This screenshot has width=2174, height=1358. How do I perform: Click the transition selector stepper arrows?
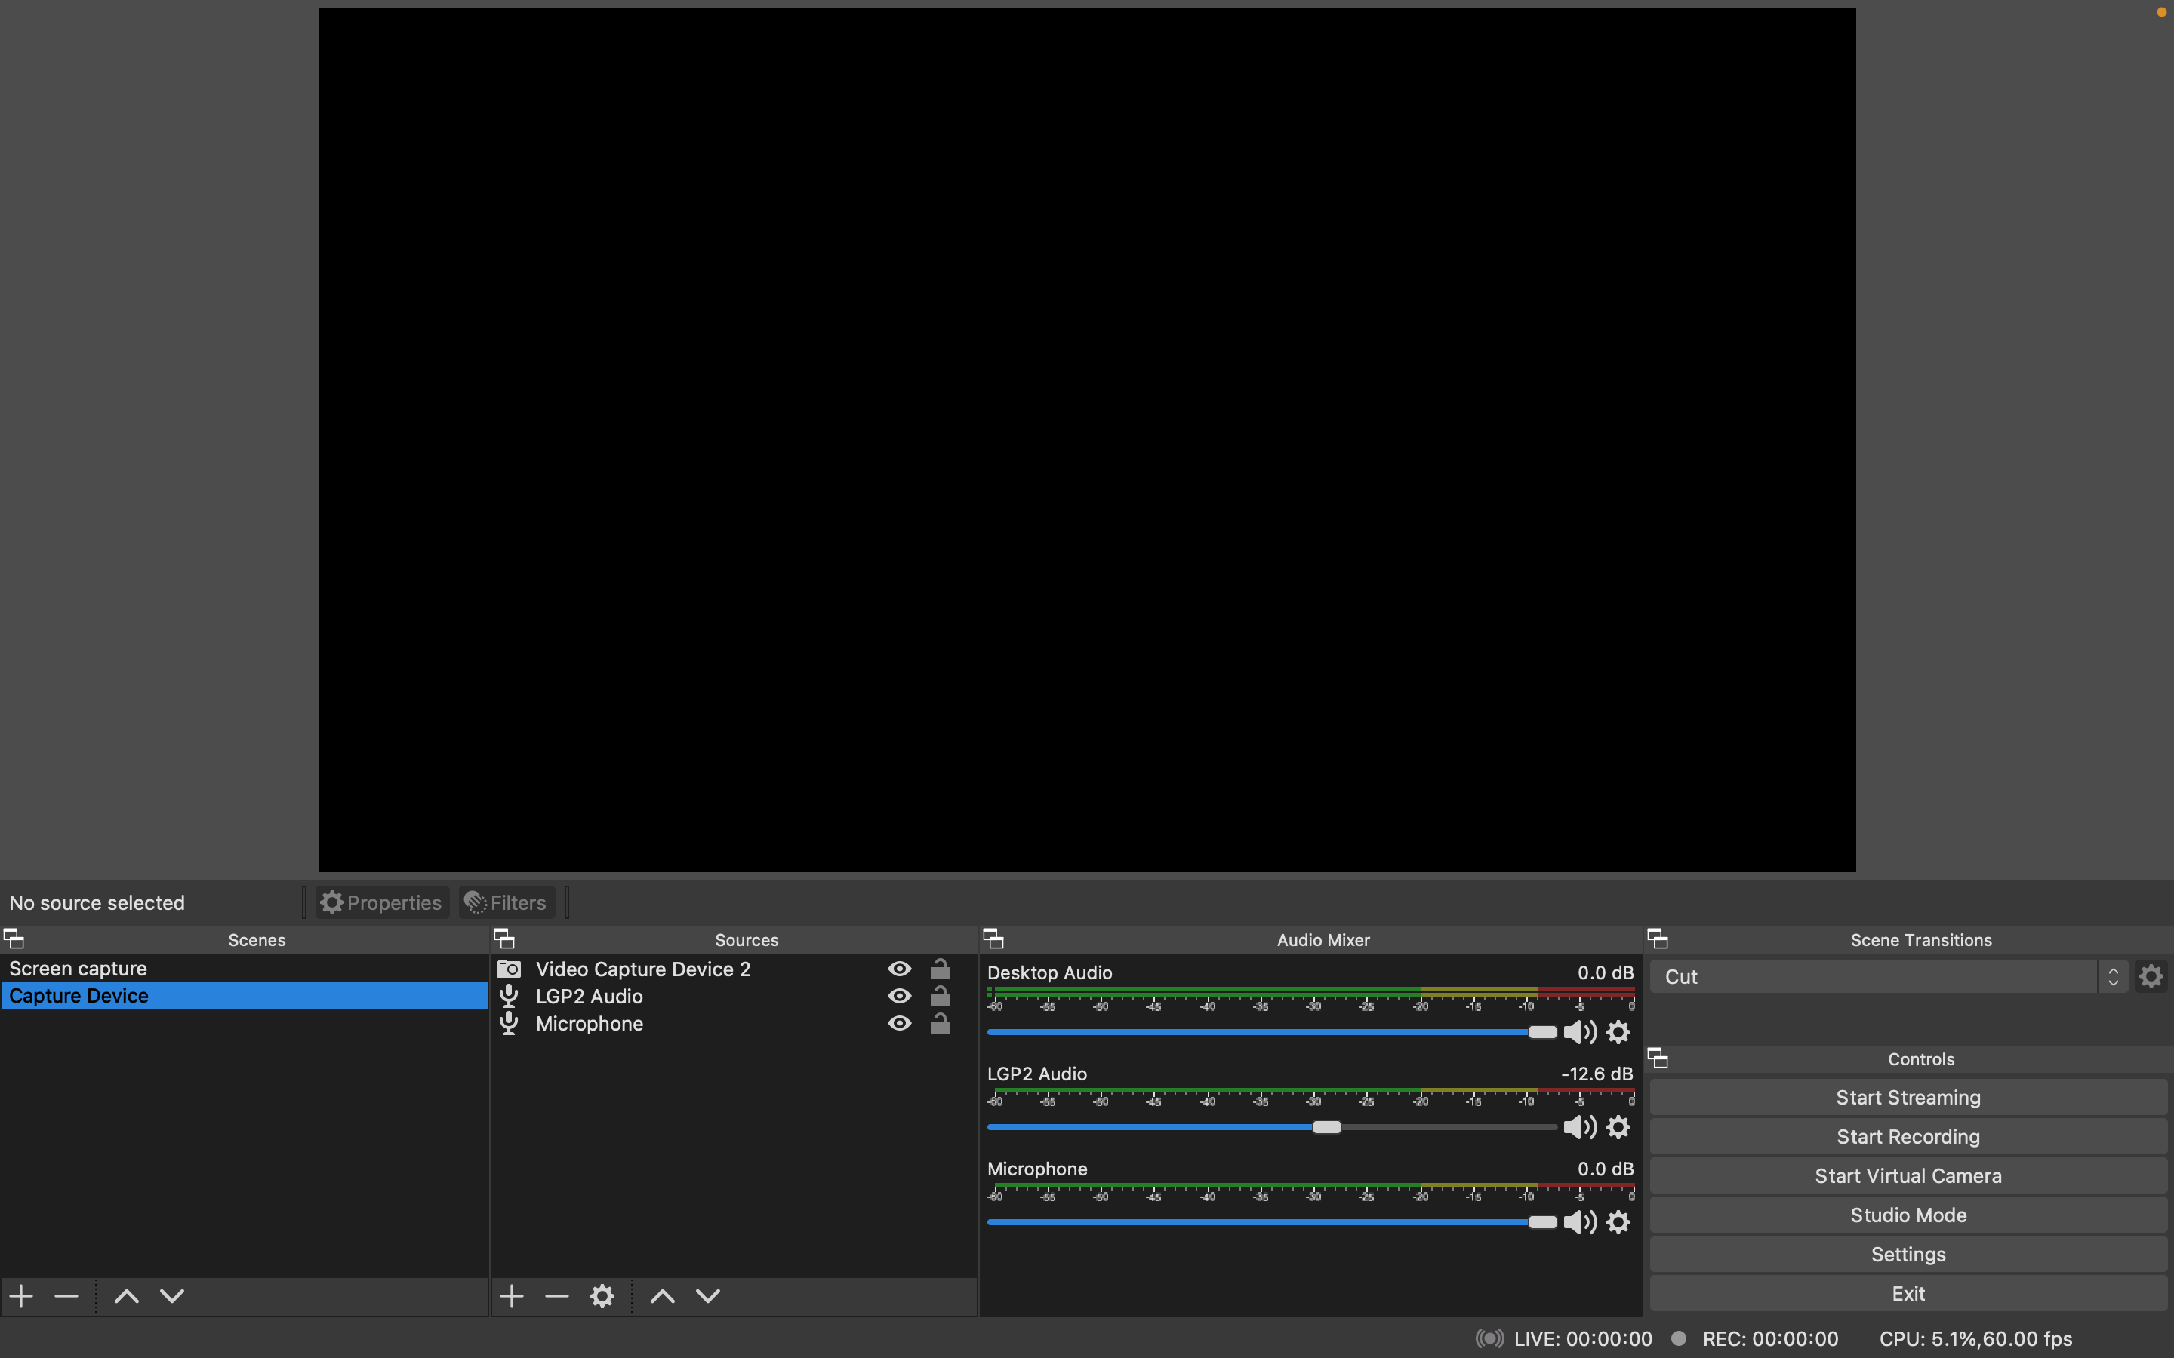click(2113, 976)
